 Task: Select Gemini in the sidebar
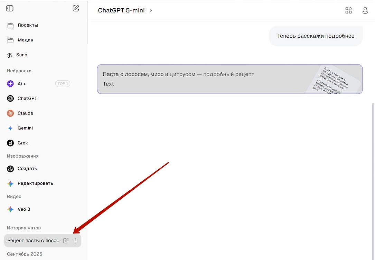[25, 128]
